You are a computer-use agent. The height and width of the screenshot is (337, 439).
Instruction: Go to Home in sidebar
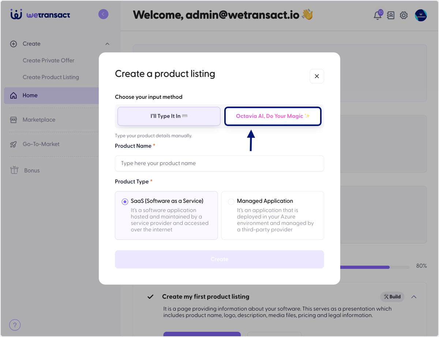click(51, 96)
